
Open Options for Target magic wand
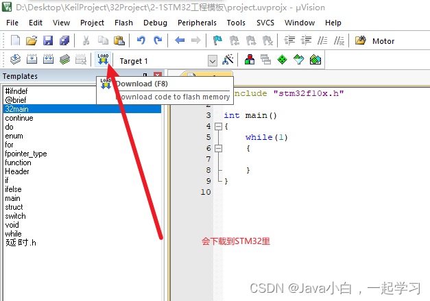228,59
